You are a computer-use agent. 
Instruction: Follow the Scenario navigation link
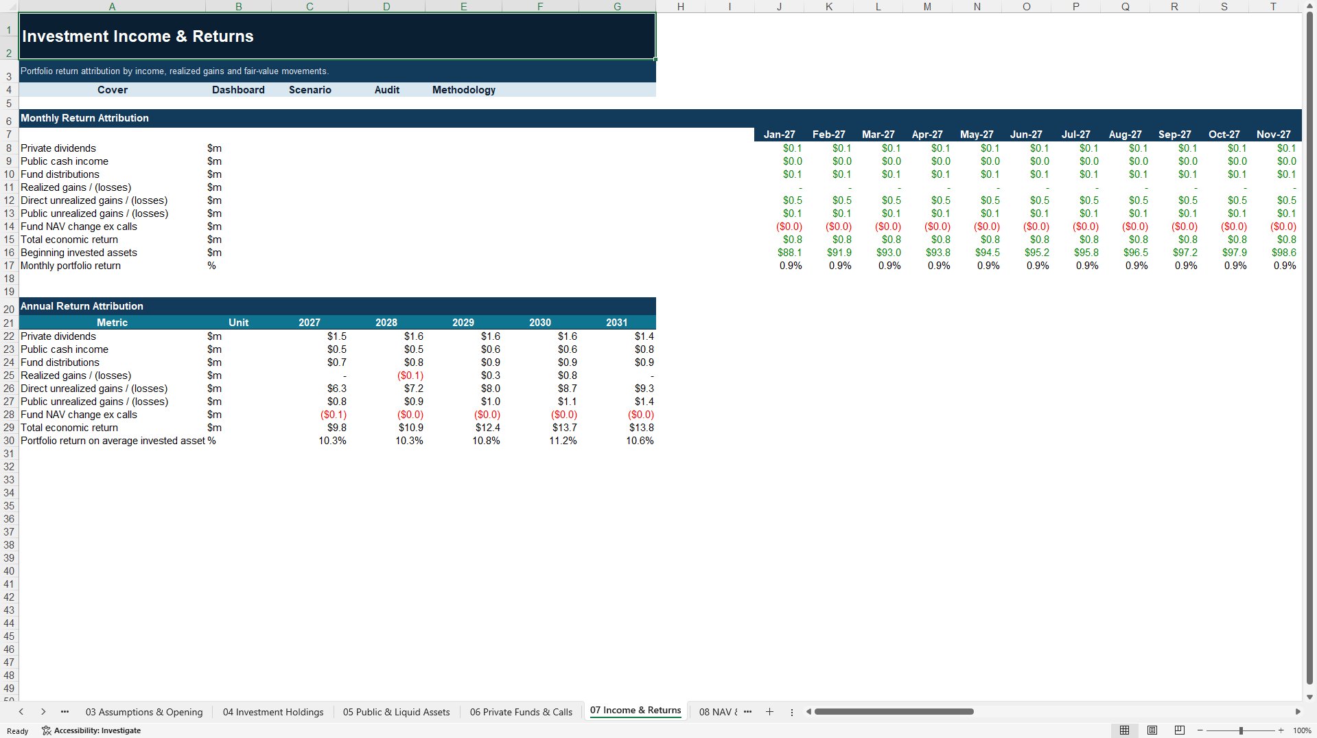coord(310,90)
